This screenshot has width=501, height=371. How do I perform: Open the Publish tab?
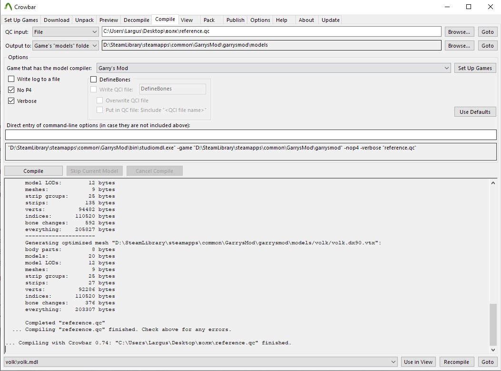(235, 20)
